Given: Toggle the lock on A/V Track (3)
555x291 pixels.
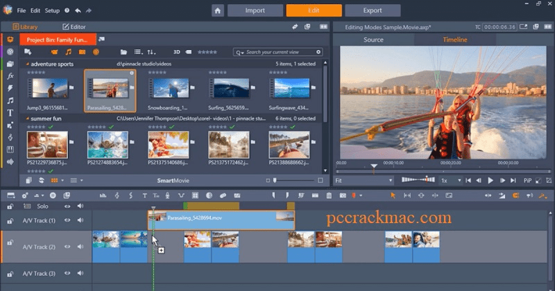Looking at the screenshot, I should 10,274.
